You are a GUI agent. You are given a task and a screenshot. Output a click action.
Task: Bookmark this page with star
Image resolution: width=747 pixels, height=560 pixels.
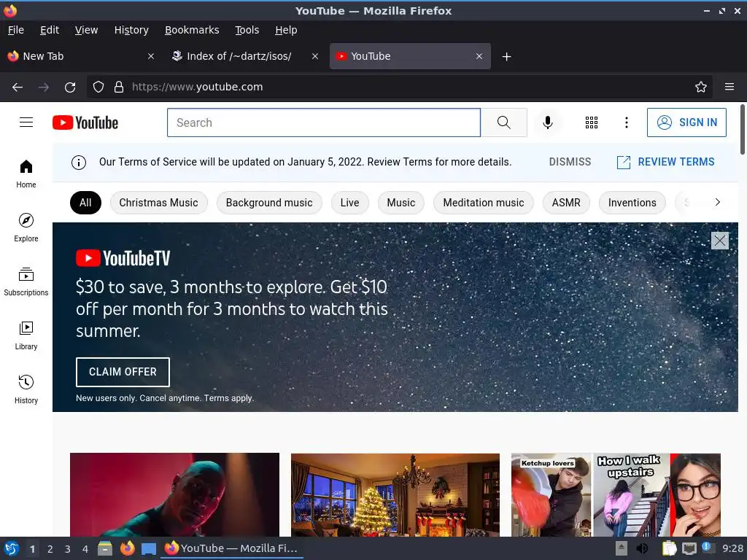coord(700,87)
